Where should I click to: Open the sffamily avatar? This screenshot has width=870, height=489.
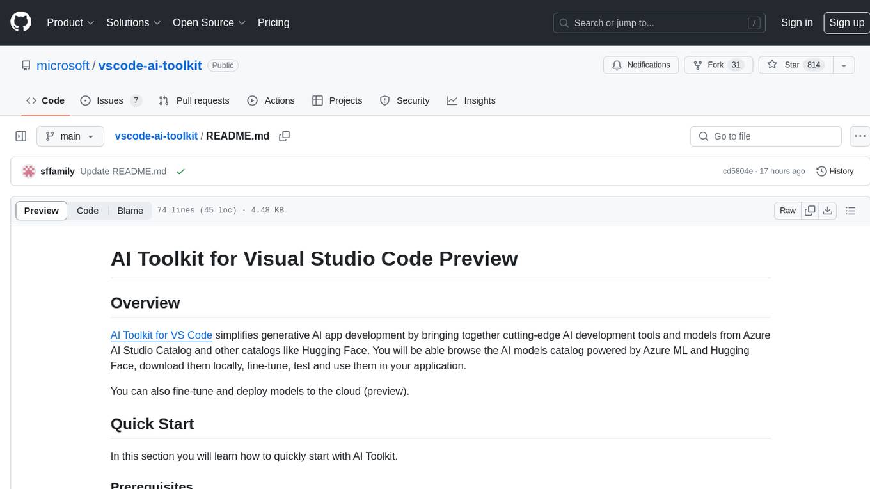click(x=29, y=172)
